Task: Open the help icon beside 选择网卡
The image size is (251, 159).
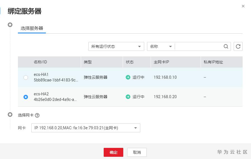Action: tap(37, 115)
